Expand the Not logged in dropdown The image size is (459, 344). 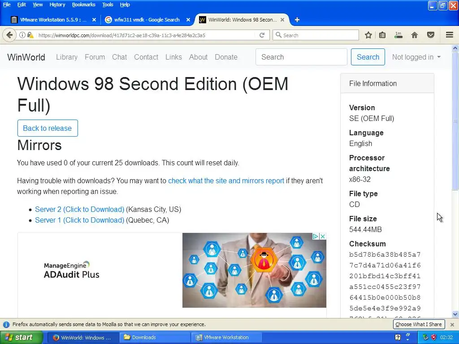click(x=416, y=57)
